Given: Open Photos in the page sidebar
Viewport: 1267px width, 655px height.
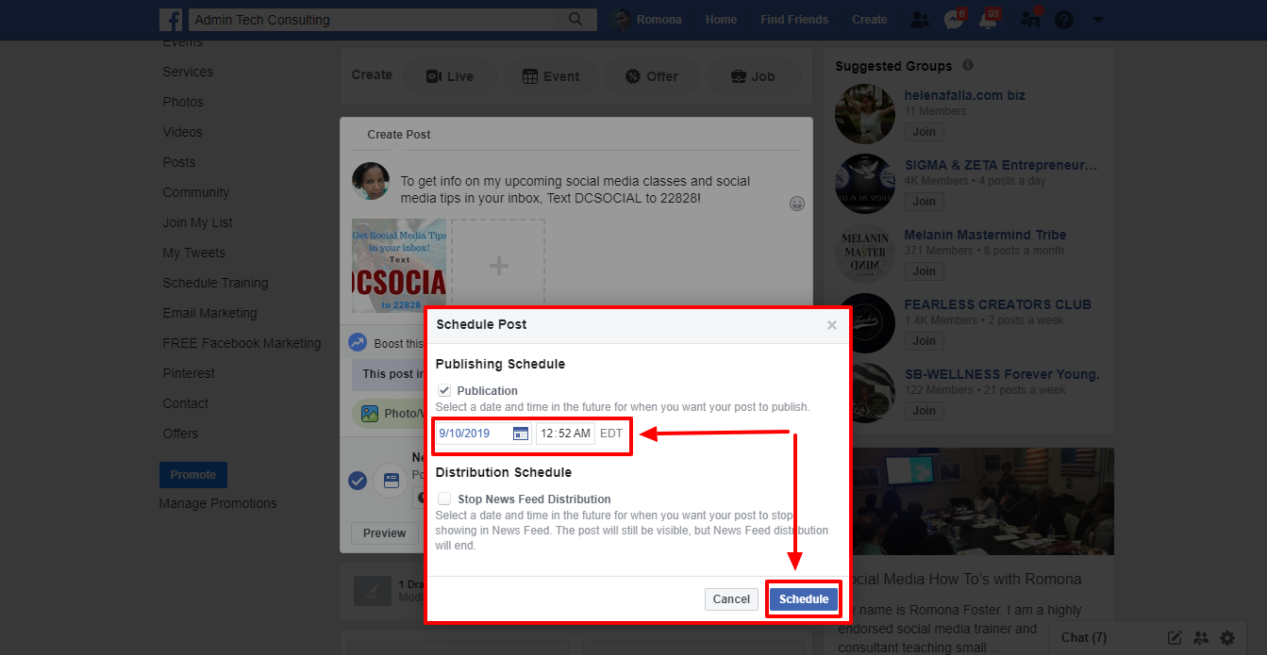Looking at the screenshot, I should tap(183, 102).
